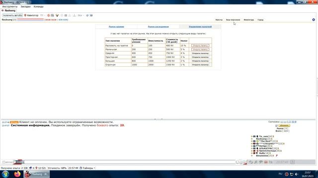Open a tent of type Средняя

200,53
